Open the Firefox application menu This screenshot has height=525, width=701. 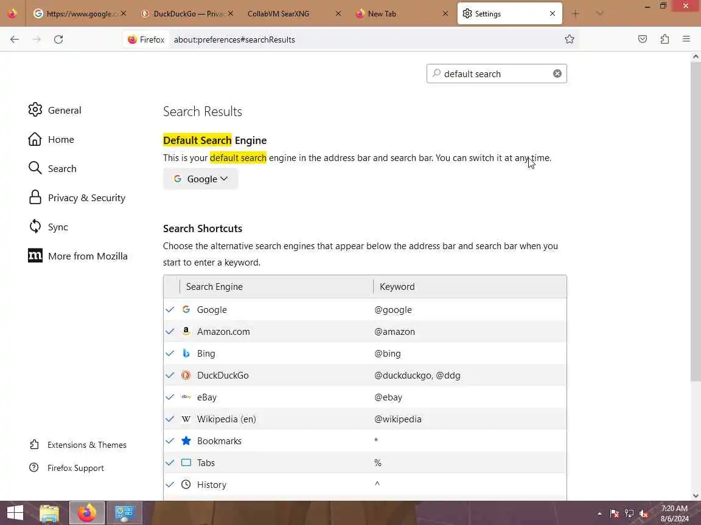coord(686,39)
